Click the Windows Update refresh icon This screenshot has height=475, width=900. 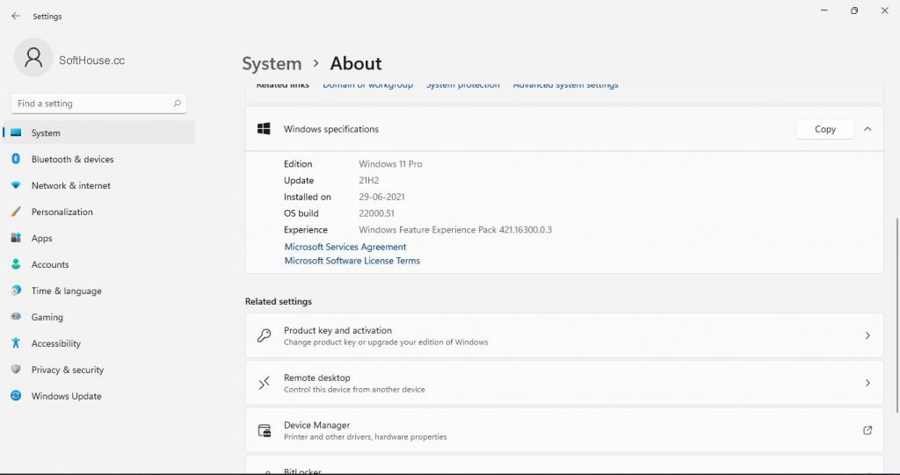tap(16, 396)
